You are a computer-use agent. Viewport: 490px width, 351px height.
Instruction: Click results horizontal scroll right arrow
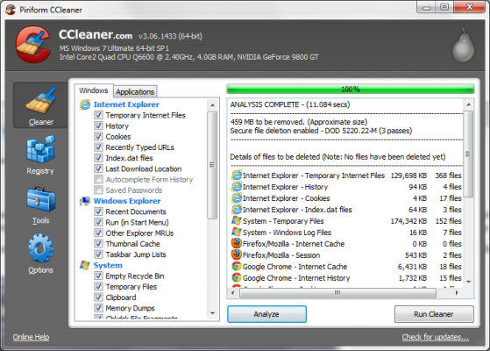pos(457,293)
